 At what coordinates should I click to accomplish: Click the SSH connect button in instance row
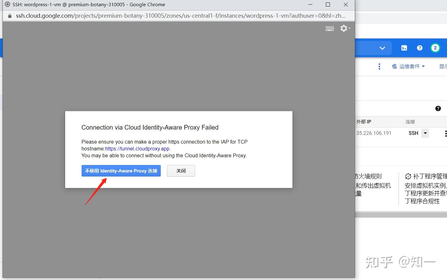click(x=413, y=133)
